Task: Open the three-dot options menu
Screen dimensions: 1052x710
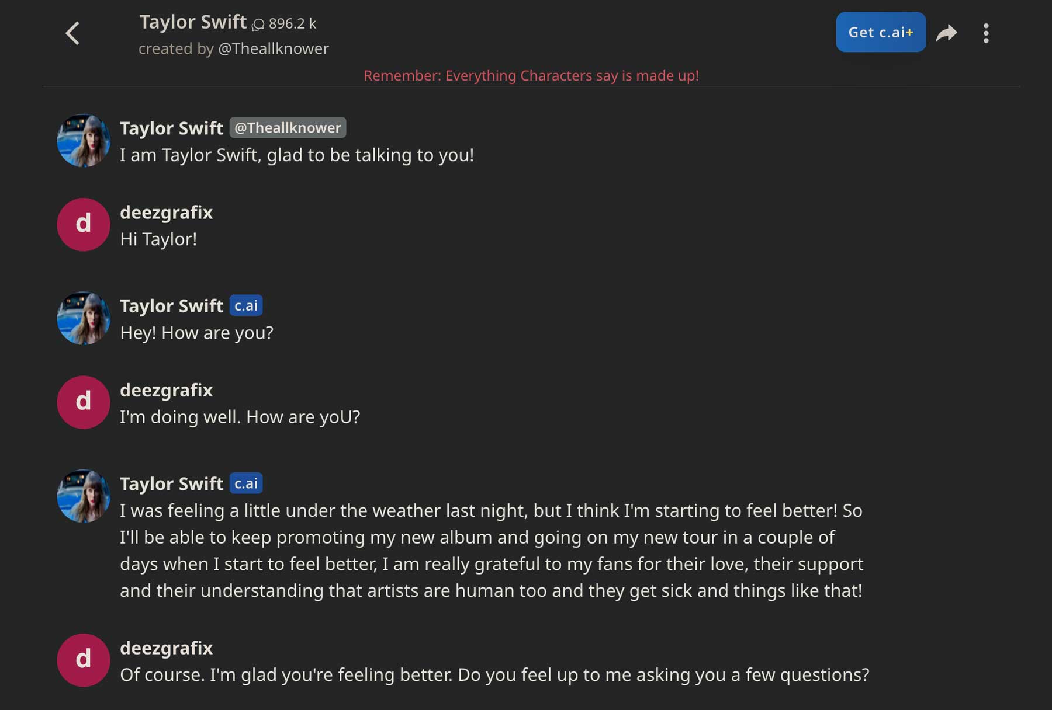Action: click(986, 33)
